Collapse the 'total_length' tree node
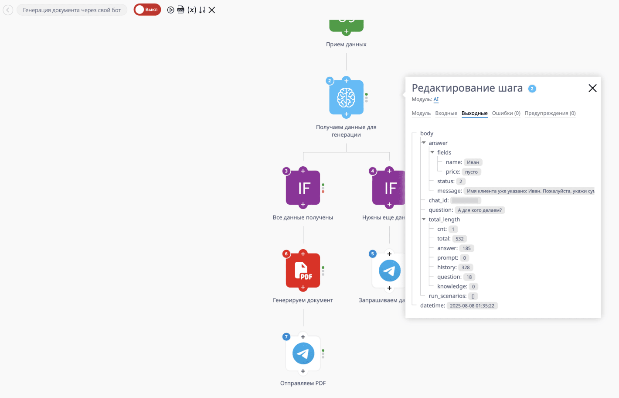Viewport: 619px width, 398px height. pyautogui.click(x=424, y=220)
